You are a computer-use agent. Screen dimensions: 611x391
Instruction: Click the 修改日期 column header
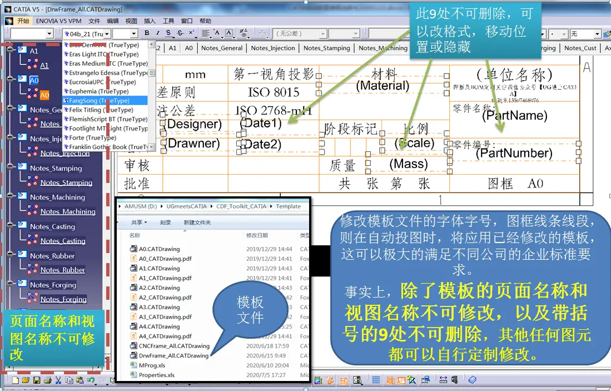tap(257, 235)
